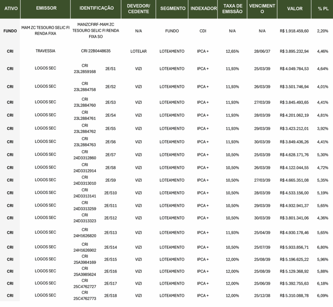333x307 pixels.
Task: Select value R$ 4.665.351,08
Action: click(294, 180)
